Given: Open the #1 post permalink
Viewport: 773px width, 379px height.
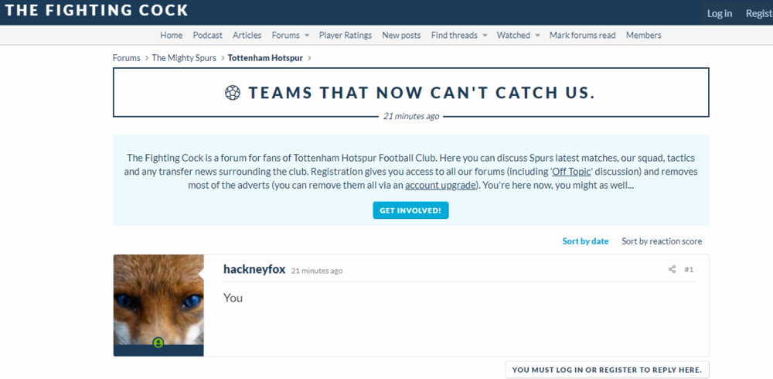Looking at the screenshot, I should tap(689, 269).
